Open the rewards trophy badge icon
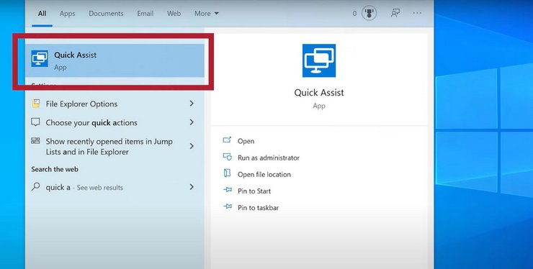This screenshot has height=269, width=533. click(369, 14)
